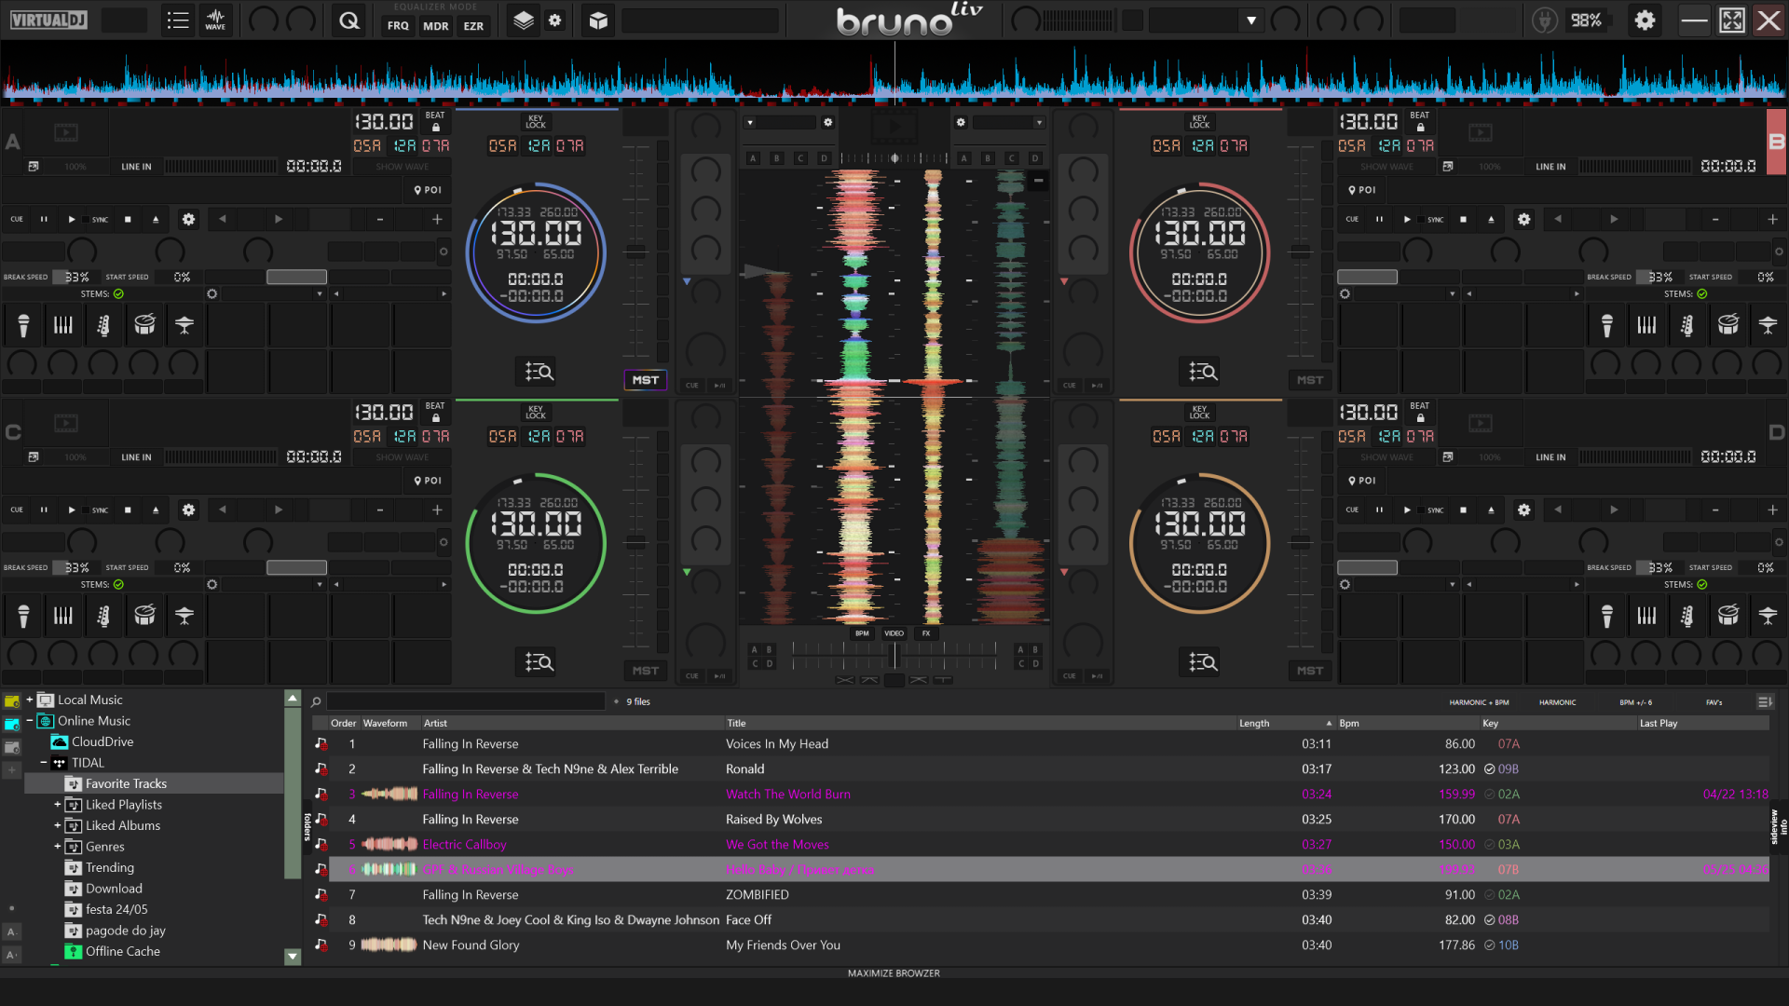Screen dimensions: 1789x1006
Task: Enable MST master on deck A
Action: 645,380
